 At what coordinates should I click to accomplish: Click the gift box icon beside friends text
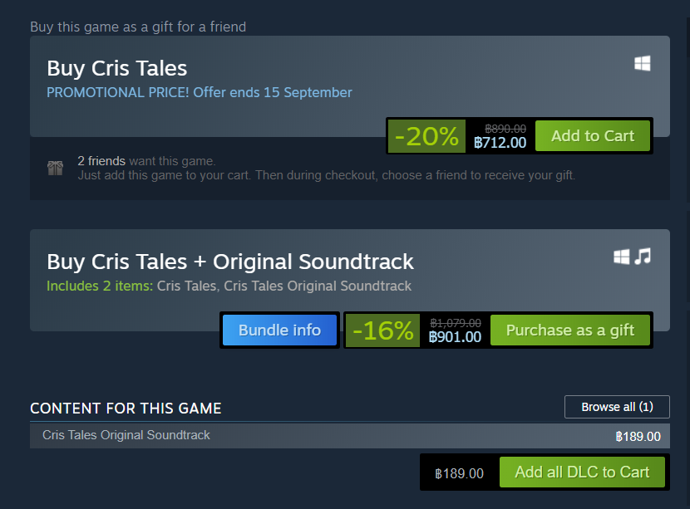56,168
